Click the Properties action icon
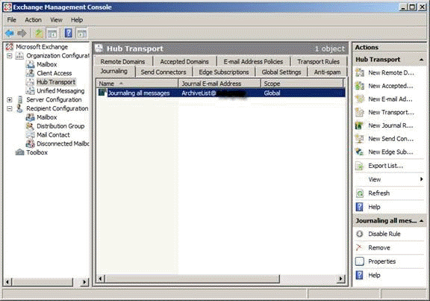The height and width of the screenshot is (301, 430). click(360, 261)
